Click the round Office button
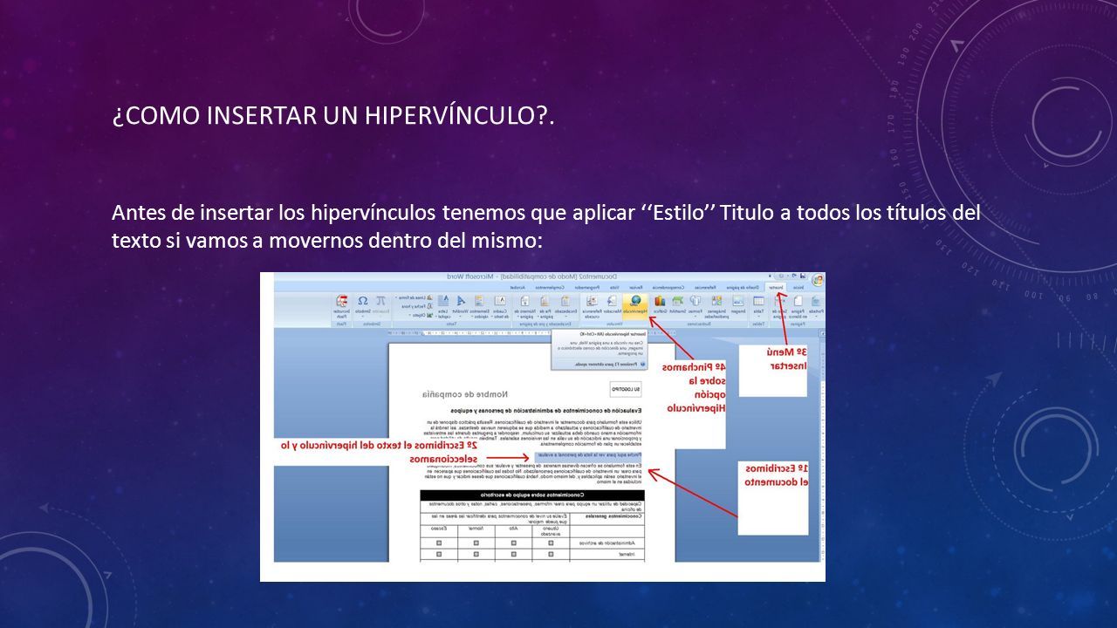The width and height of the screenshot is (1117, 628). click(818, 280)
